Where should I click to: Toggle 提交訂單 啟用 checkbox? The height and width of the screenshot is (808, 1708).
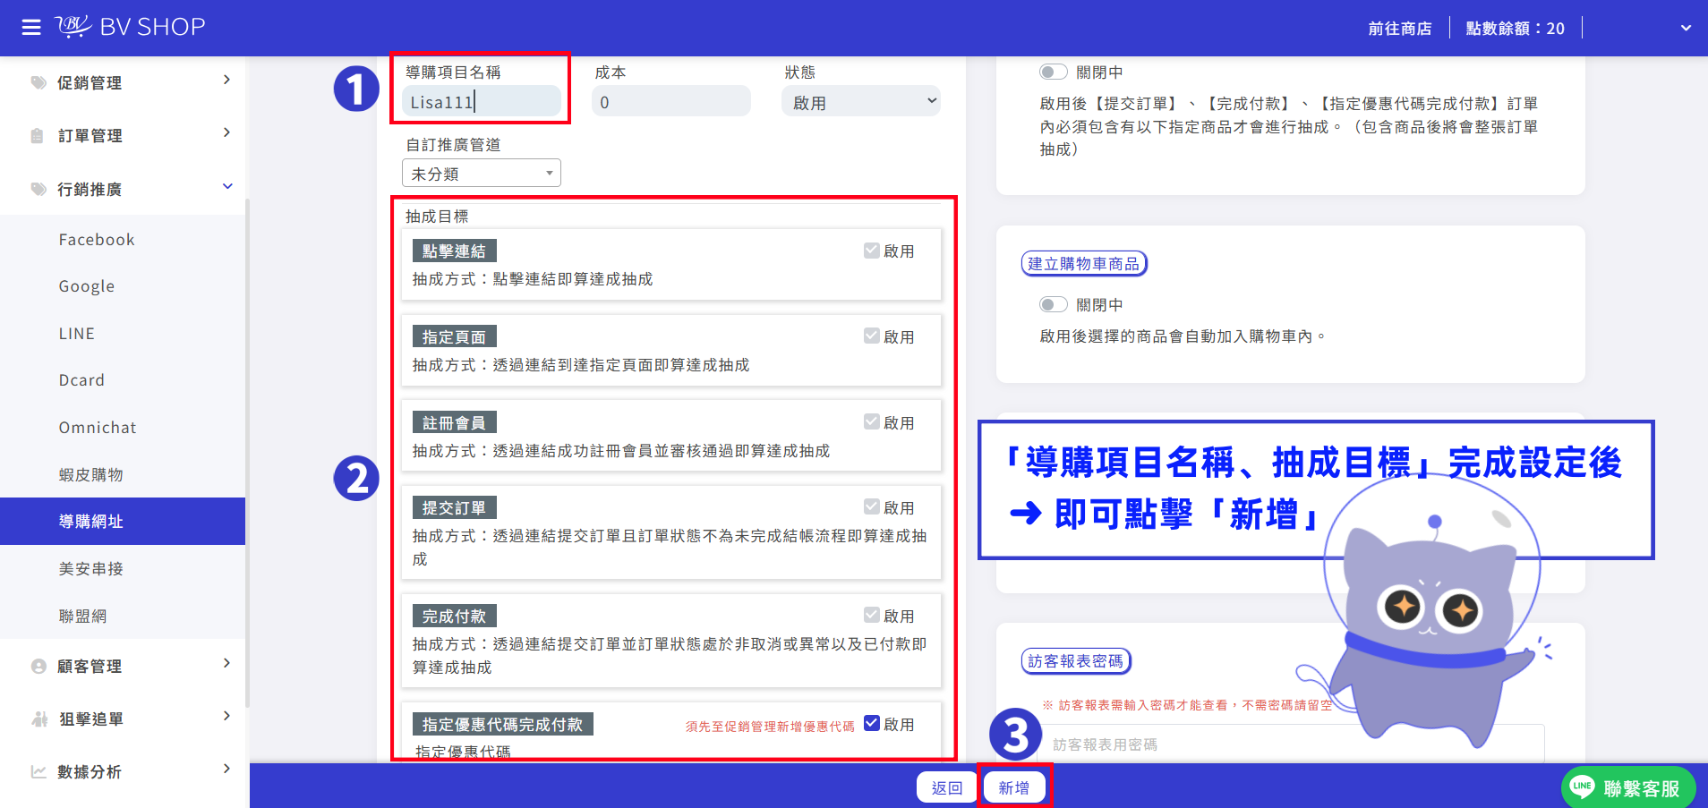872,507
